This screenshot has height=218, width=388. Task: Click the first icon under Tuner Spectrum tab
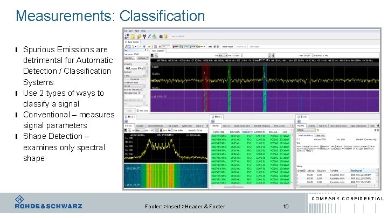click(x=153, y=55)
